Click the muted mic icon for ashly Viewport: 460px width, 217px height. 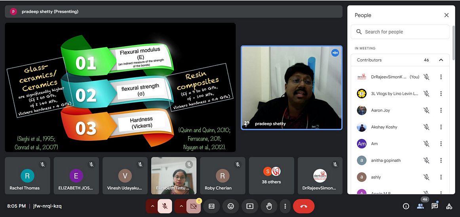click(427, 177)
